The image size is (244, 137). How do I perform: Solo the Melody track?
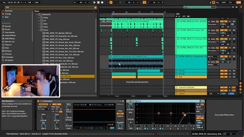point(230,71)
